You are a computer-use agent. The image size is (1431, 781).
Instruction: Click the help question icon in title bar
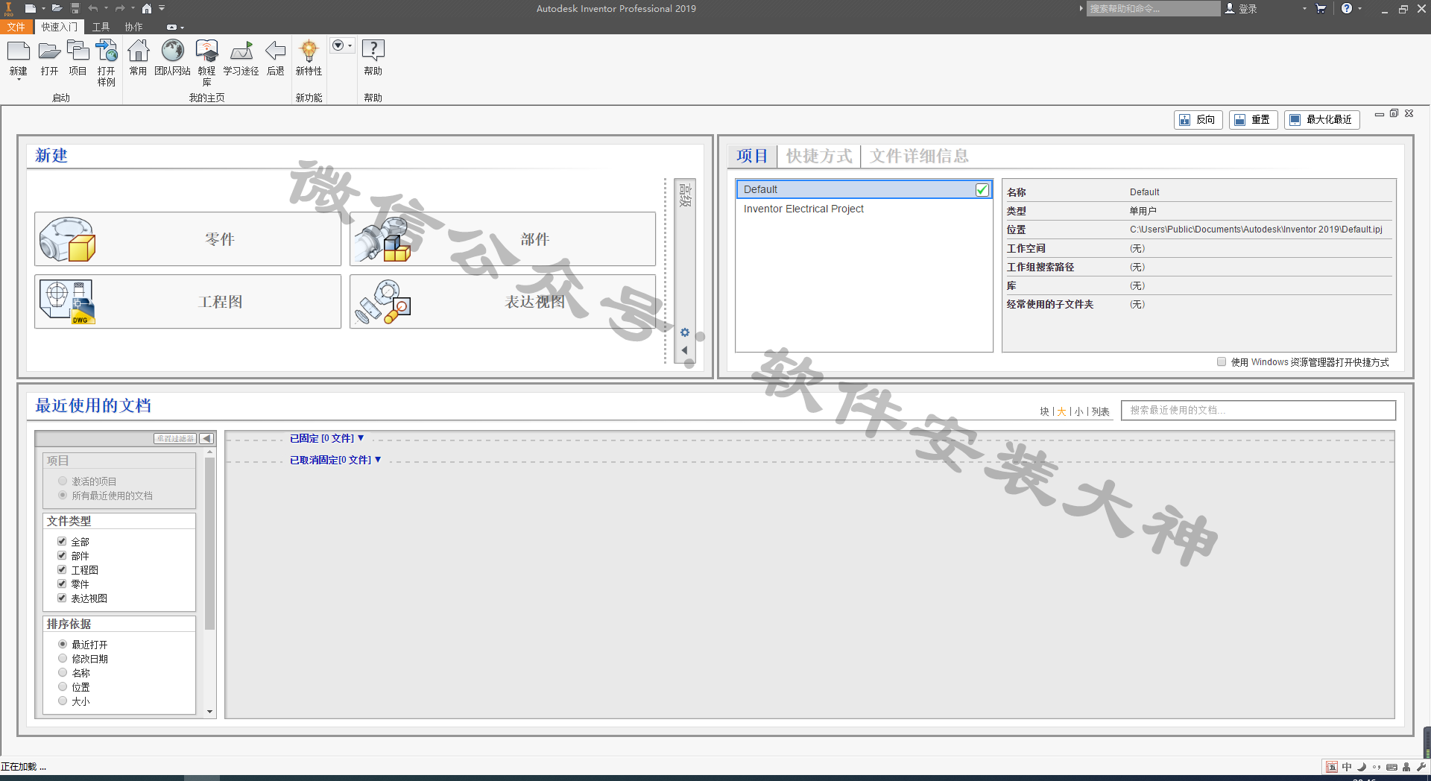(x=1347, y=8)
